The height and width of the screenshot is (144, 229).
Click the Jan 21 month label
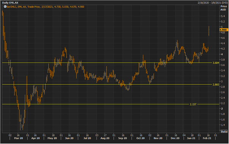191,138
